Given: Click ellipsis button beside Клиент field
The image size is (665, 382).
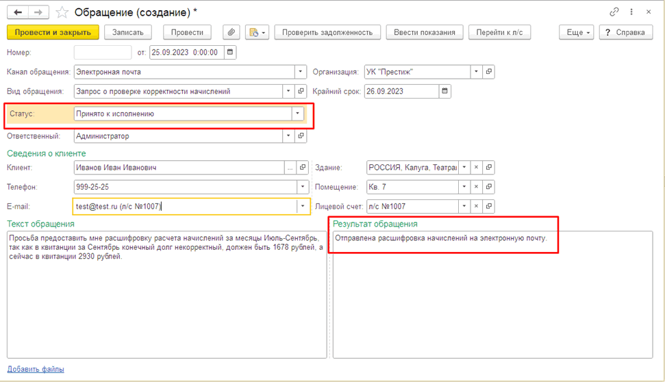Looking at the screenshot, I should pos(290,167).
